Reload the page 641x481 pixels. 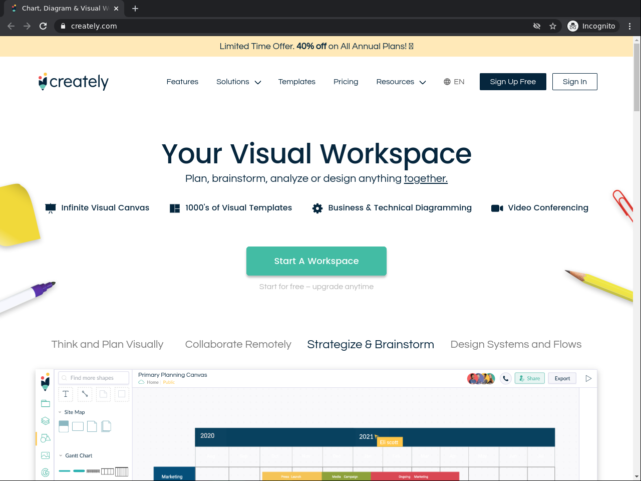43,26
